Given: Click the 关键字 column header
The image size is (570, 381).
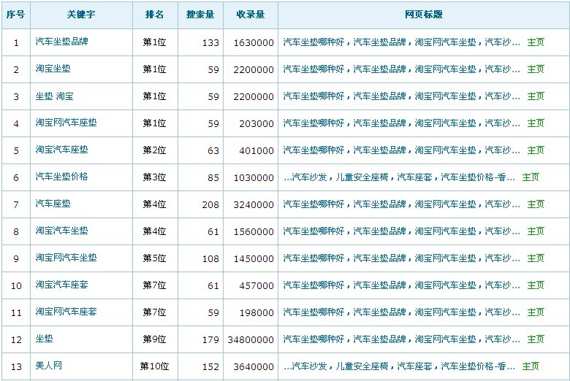Looking at the screenshot, I should [81, 15].
